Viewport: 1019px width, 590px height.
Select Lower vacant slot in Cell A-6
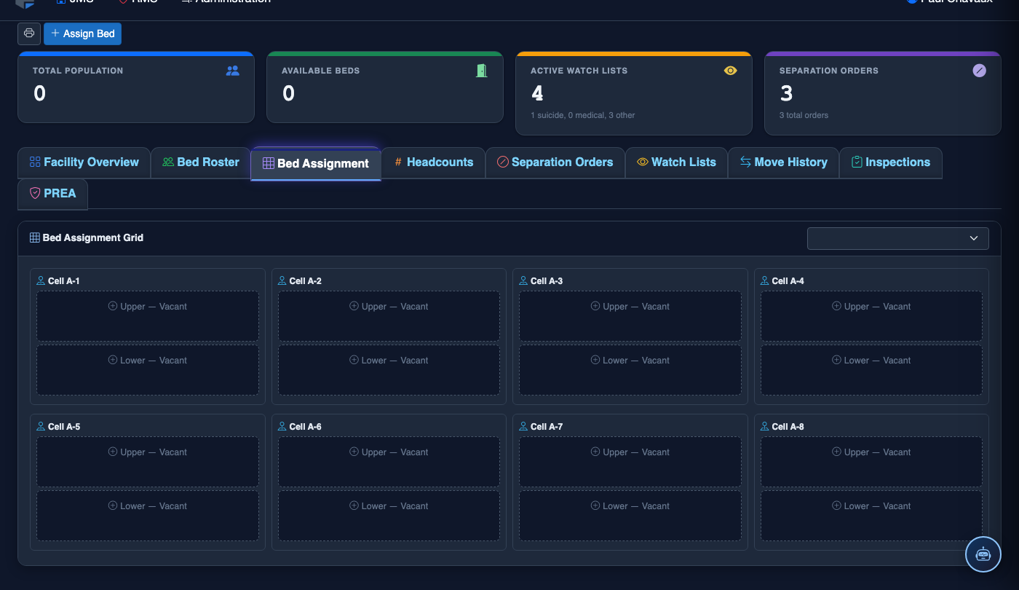tap(389, 516)
